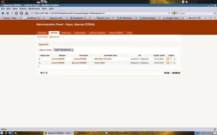
Task: Click Web Sitesi Tercüme specialty link
Action: coord(103,59)
